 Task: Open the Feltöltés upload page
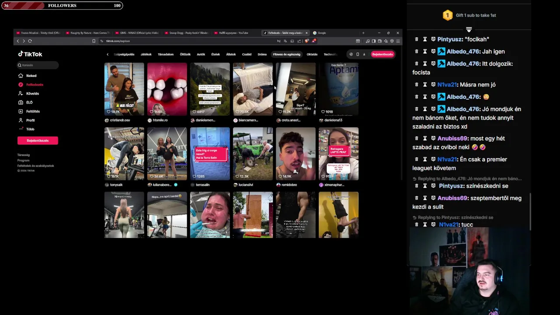point(29,111)
